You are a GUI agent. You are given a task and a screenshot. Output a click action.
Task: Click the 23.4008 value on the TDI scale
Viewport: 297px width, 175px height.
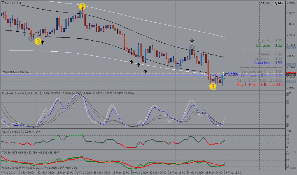(291, 168)
